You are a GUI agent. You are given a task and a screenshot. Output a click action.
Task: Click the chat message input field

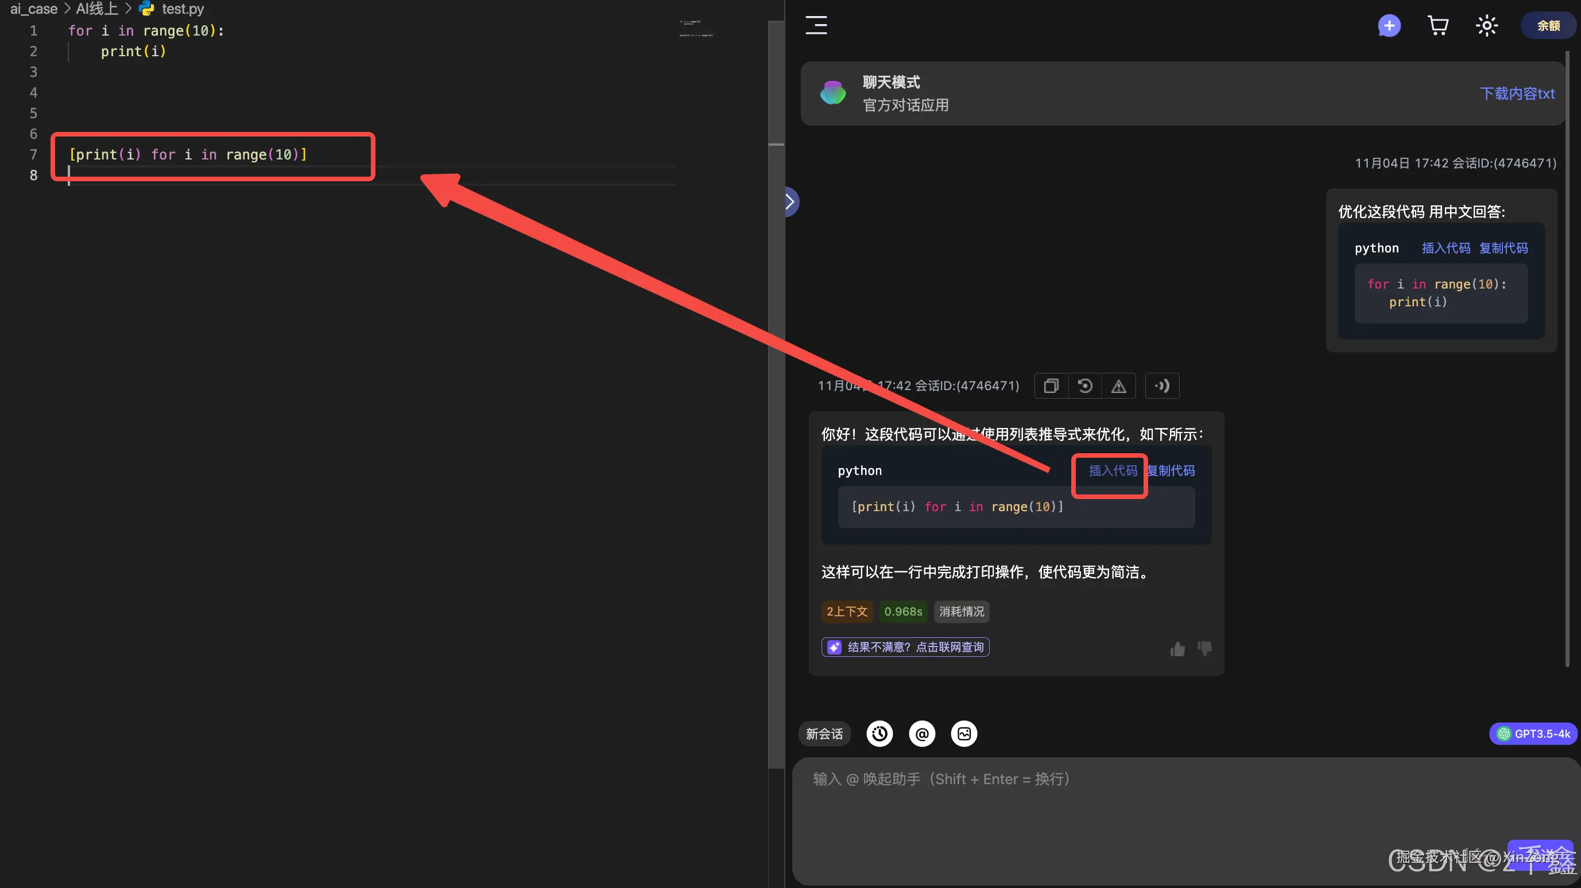(1166, 797)
